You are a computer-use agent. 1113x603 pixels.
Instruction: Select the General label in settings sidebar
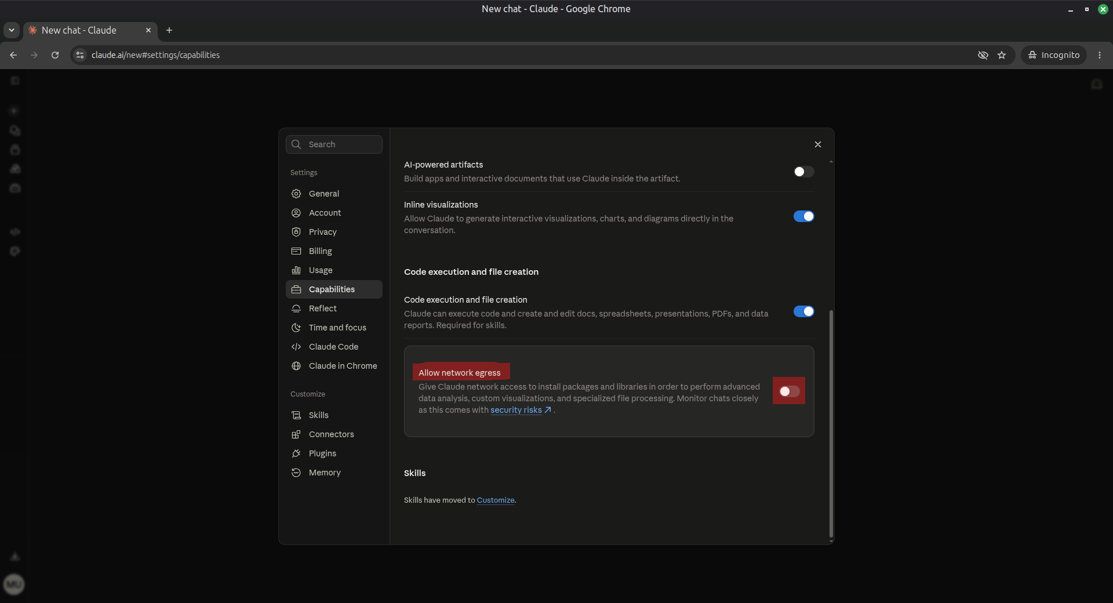(324, 194)
